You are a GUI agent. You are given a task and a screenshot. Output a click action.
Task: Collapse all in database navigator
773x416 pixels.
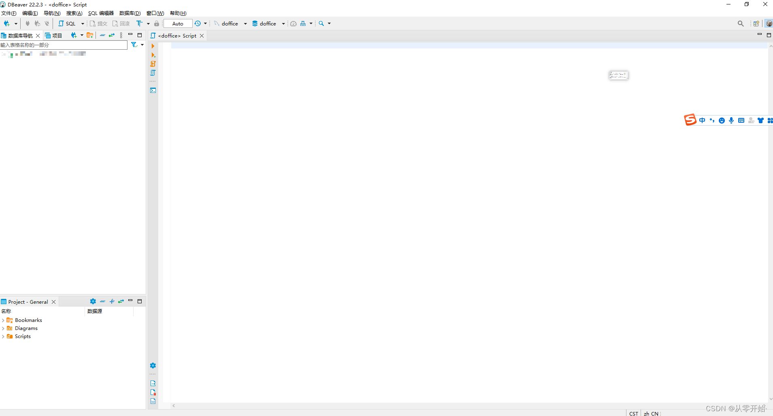tap(102, 35)
